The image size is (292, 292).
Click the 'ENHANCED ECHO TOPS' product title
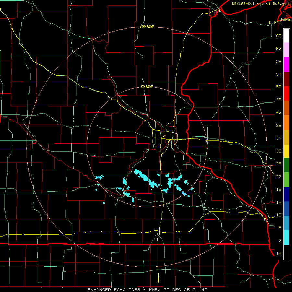[x=114, y=290]
